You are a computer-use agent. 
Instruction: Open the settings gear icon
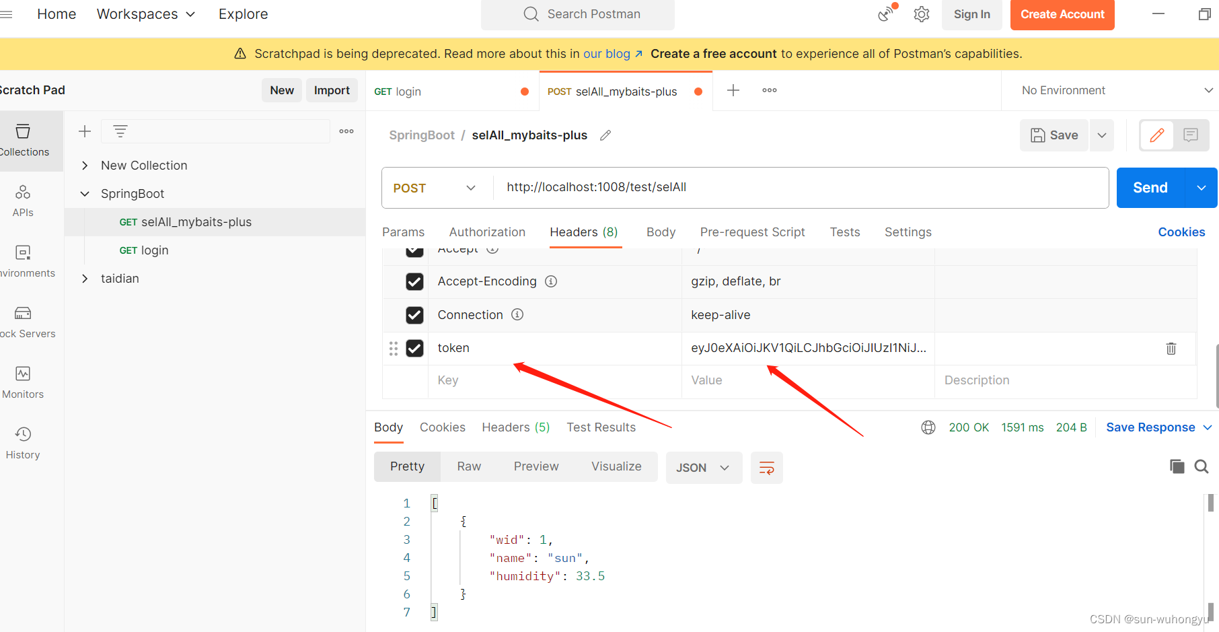[922, 14]
